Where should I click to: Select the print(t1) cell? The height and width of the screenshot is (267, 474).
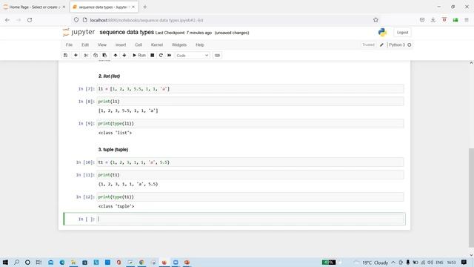pyautogui.click(x=250, y=175)
